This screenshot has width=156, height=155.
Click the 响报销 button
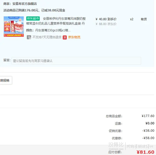pos(6,80)
